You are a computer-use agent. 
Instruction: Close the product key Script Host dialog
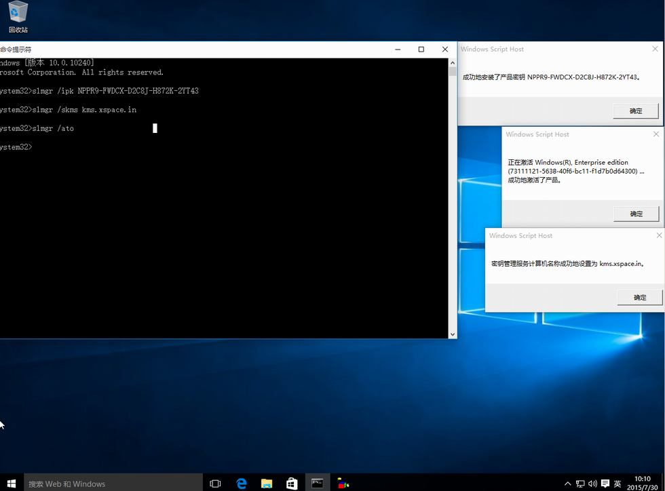[655, 50]
